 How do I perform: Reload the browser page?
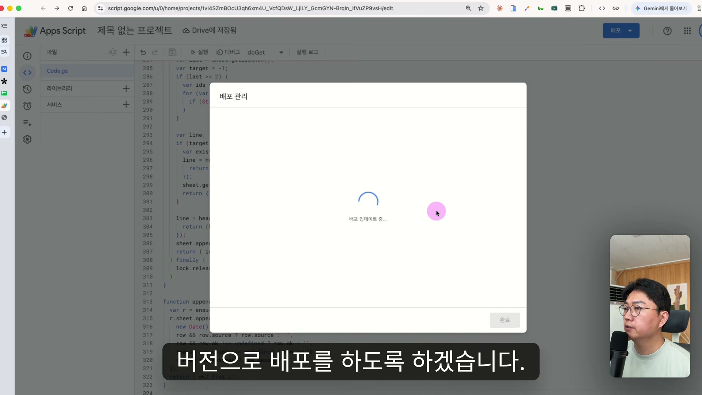(x=71, y=8)
